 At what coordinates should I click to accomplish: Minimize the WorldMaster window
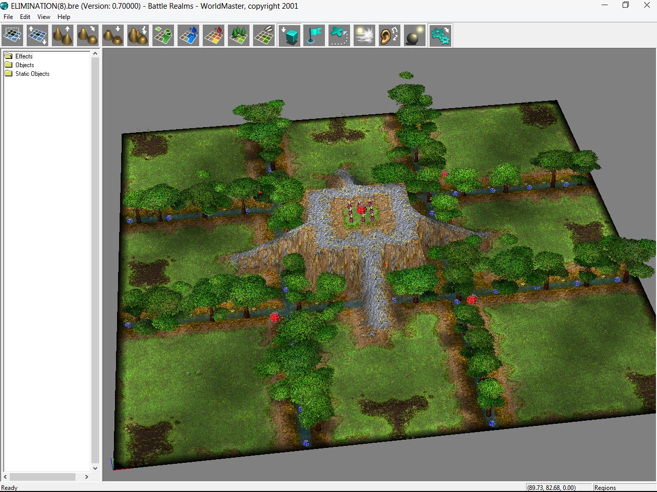tap(605, 6)
